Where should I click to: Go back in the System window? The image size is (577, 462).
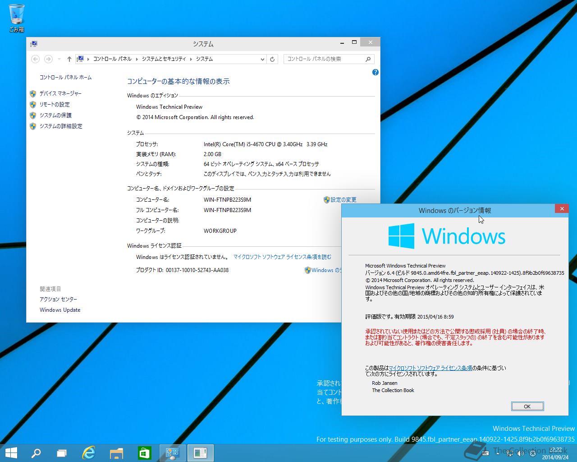click(35, 59)
